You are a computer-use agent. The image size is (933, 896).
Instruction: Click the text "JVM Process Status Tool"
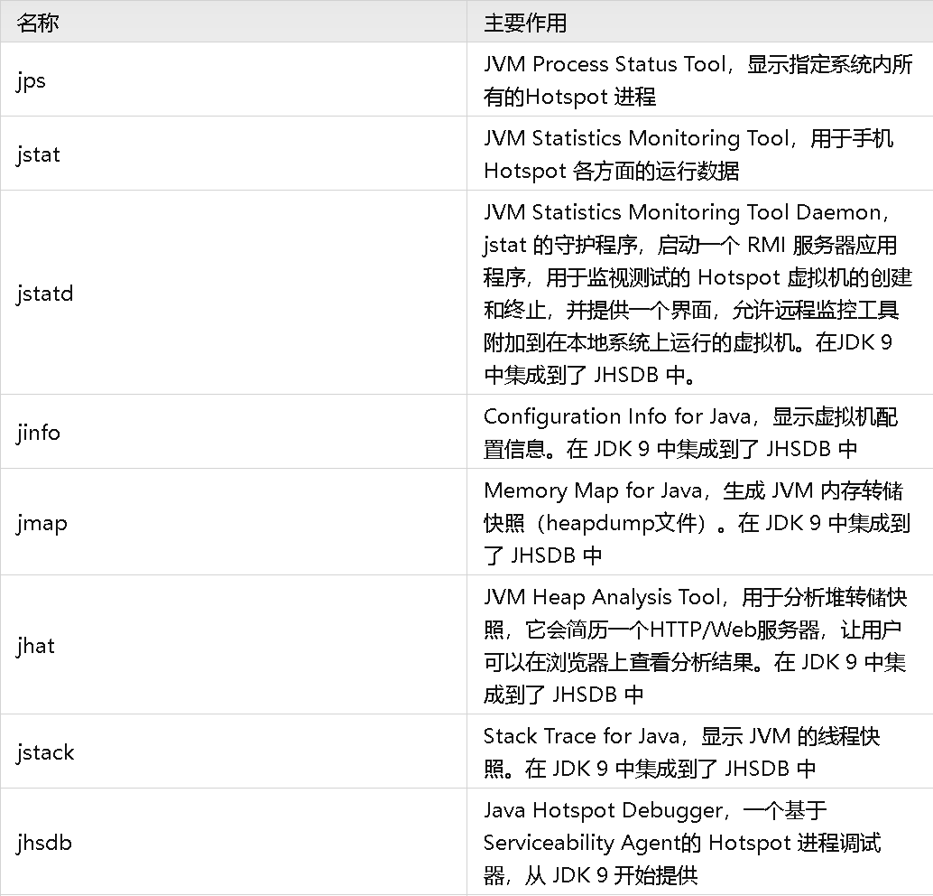[605, 64]
